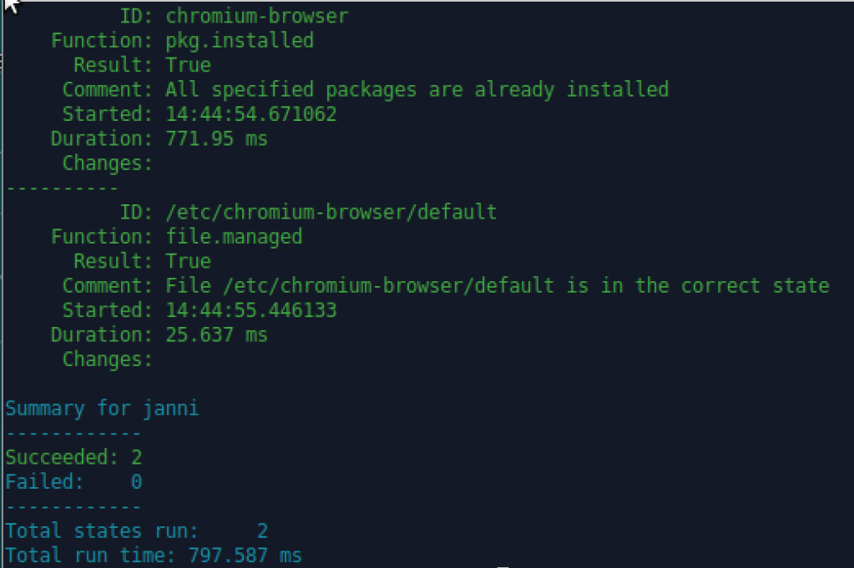Click the dashed line directly below 'Summary for janni'
The image size is (854, 568).
pos(73,433)
